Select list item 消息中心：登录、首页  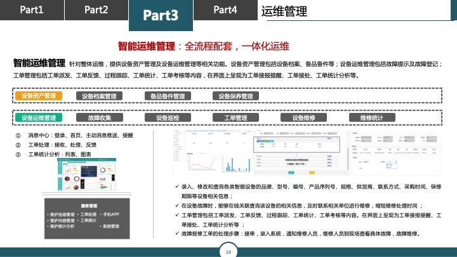[x=81, y=135]
